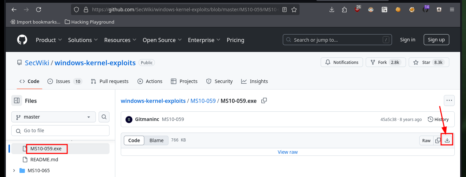The width and height of the screenshot is (466, 177).
Task: Focus the Search or jump to field
Action: (x=337, y=40)
